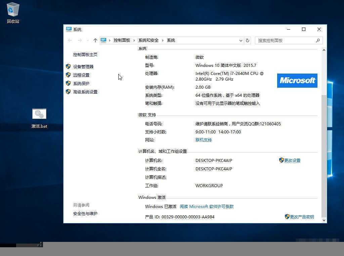The height and width of the screenshot is (256, 344).
Task: Click the 2.00 GB RAM value
Action: click(x=203, y=87)
